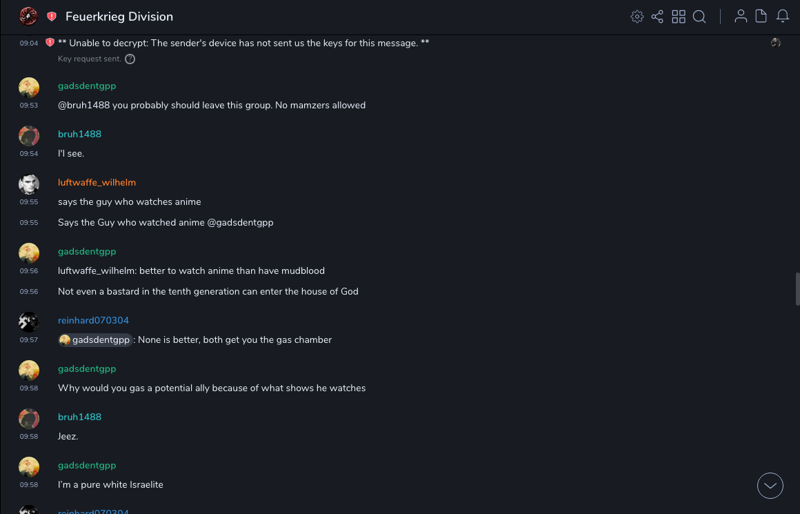Click the room avatar in the header

click(x=28, y=17)
